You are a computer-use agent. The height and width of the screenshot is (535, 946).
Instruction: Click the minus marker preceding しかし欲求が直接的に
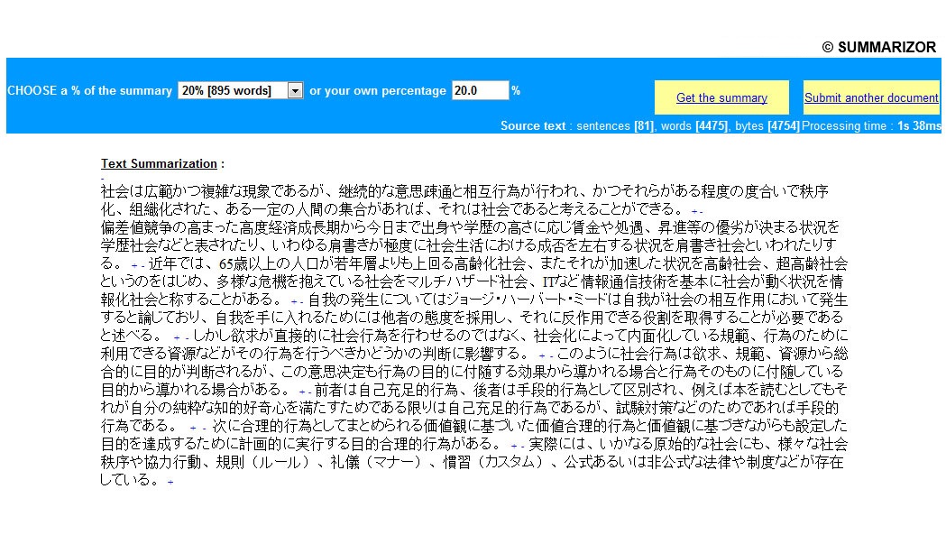coord(187,338)
